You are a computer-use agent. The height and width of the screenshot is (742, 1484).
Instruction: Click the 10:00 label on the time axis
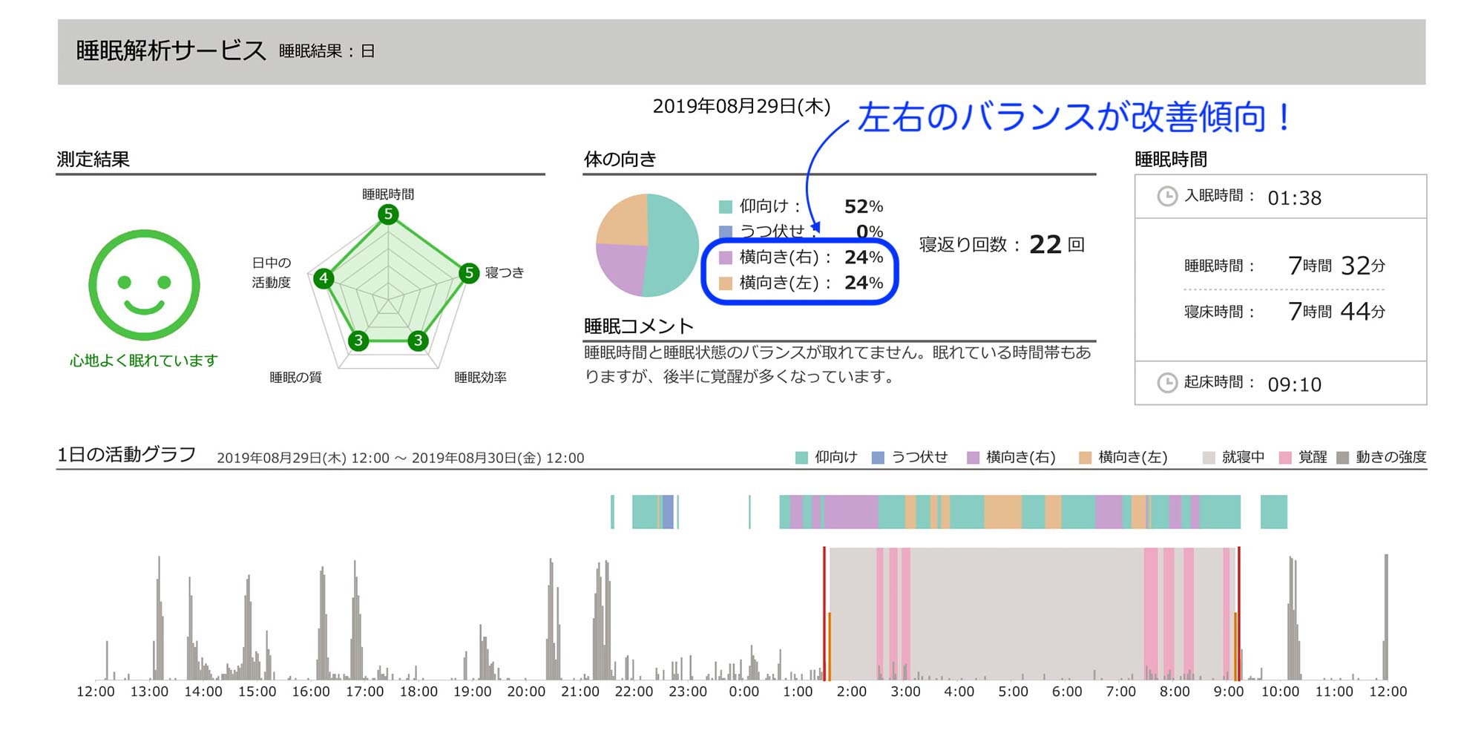click(1281, 692)
